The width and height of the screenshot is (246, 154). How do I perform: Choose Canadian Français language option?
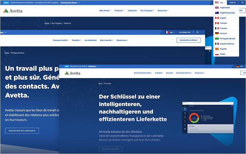pyautogui.click(x=226, y=23)
